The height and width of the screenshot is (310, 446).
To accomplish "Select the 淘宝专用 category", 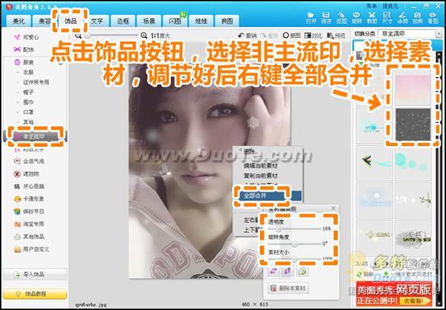I will coord(29,224).
